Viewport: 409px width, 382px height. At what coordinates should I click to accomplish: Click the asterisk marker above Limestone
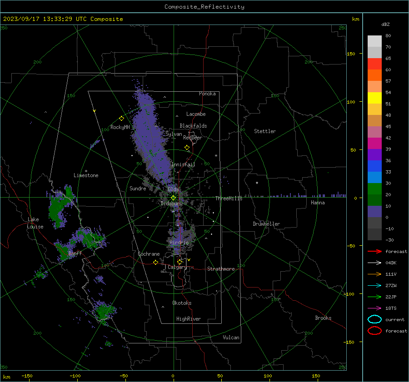86,171
